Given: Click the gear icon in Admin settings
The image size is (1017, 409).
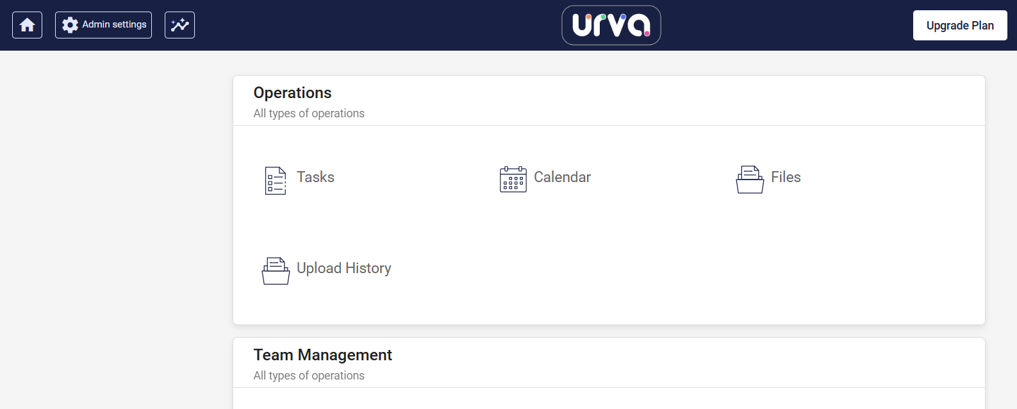Looking at the screenshot, I should [70, 25].
